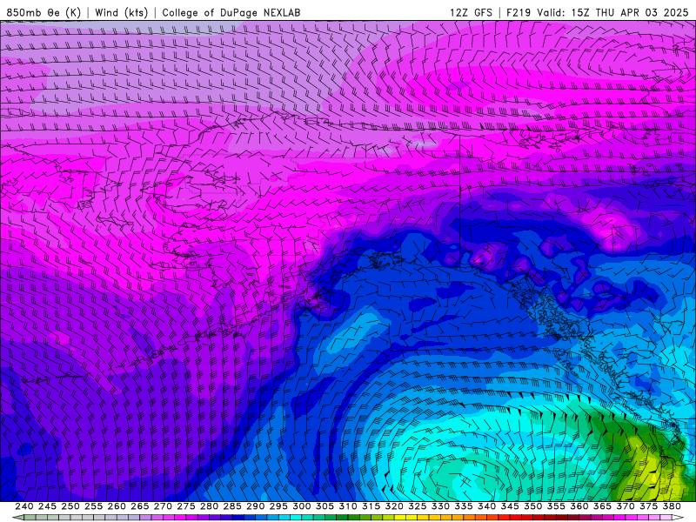This screenshot has width=696, height=522.
Task: Click the "850mb θe (K)" title text
Action: coord(43,12)
